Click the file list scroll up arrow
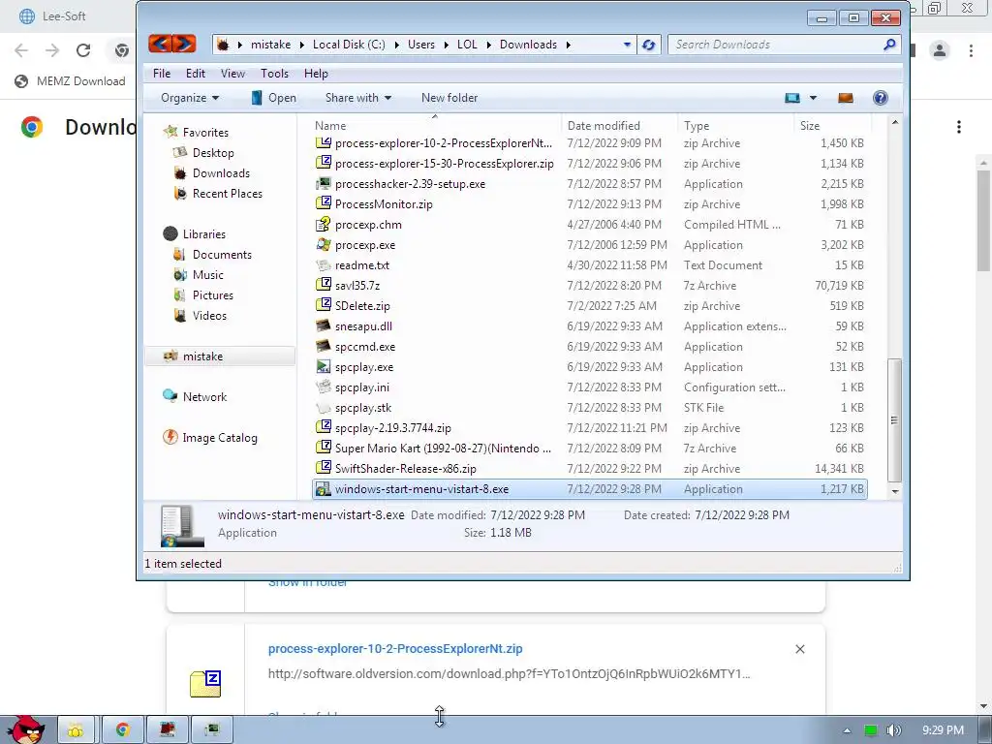Image resolution: width=992 pixels, height=744 pixels. point(894,122)
